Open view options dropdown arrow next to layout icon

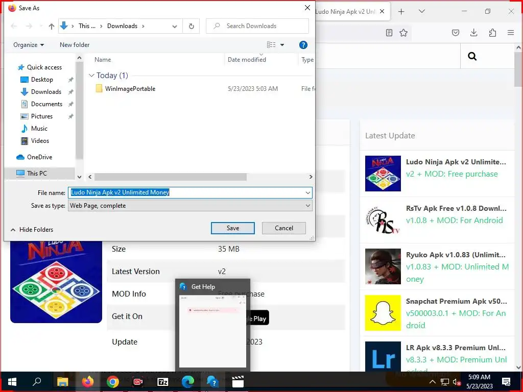tap(282, 45)
